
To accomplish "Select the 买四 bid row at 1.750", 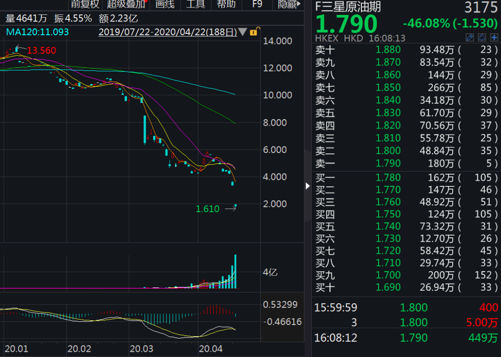I will (x=406, y=214).
